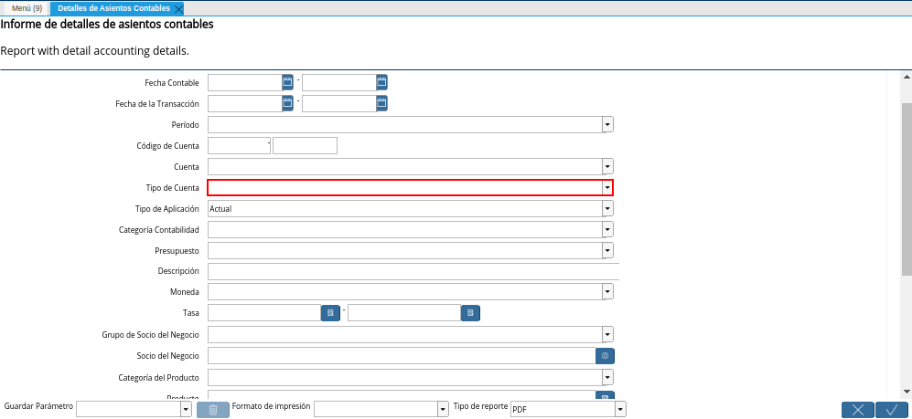Click the Tipo de Cuenta label
This screenshot has width=912, height=419.
[x=173, y=188]
